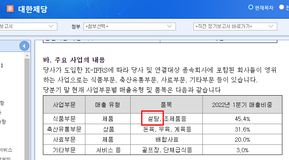Click the 사업부문 column header
The height and width of the screenshot is (160, 289).
click(64, 105)
